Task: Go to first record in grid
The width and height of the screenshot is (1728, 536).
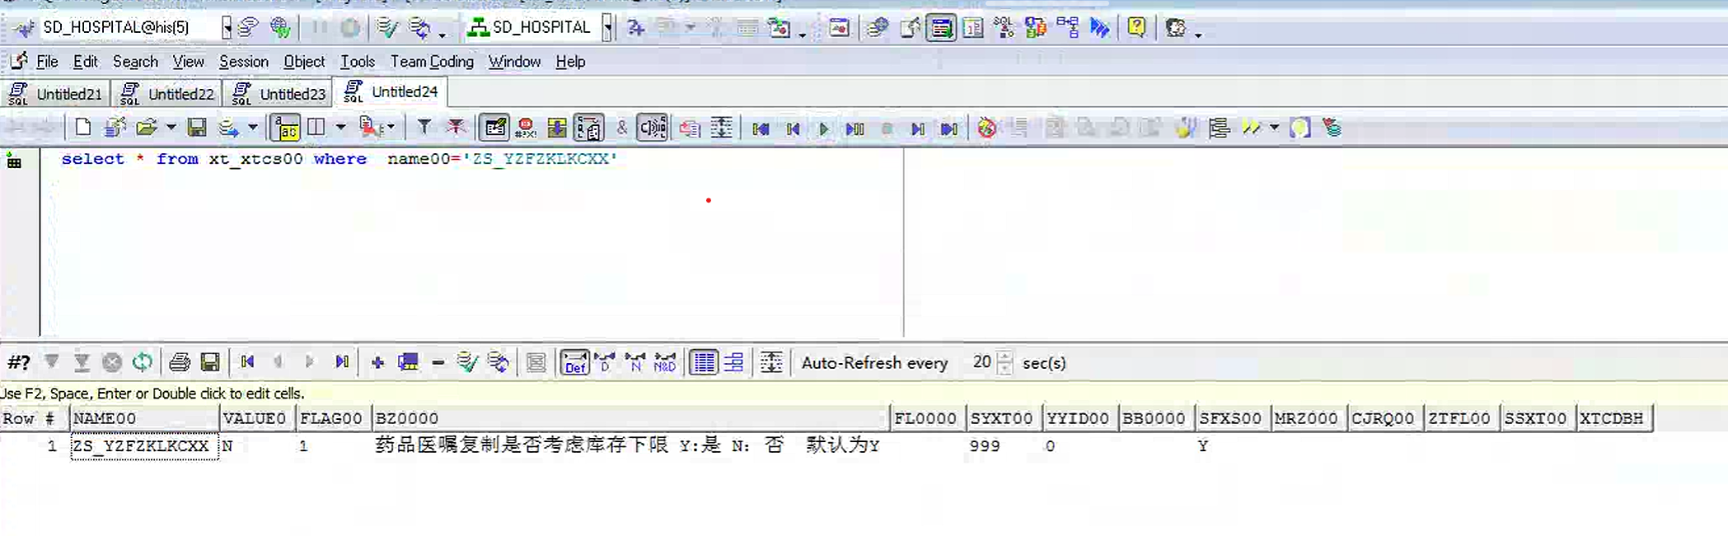Action: point(247,362)
